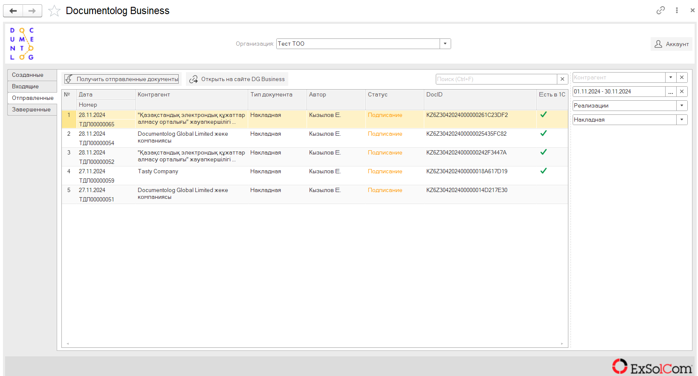
Task: Click green checkmark in row ТДЛ00000052
Action: coord(544,152)
